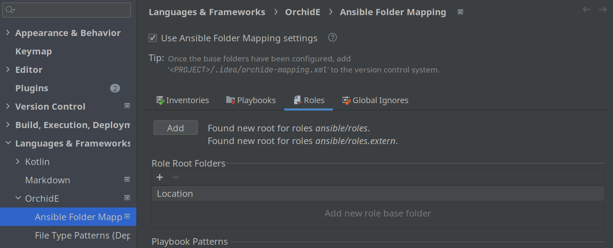Click the settings search magnifier icon
Screen dimensions: 613x248
[10, 10]
